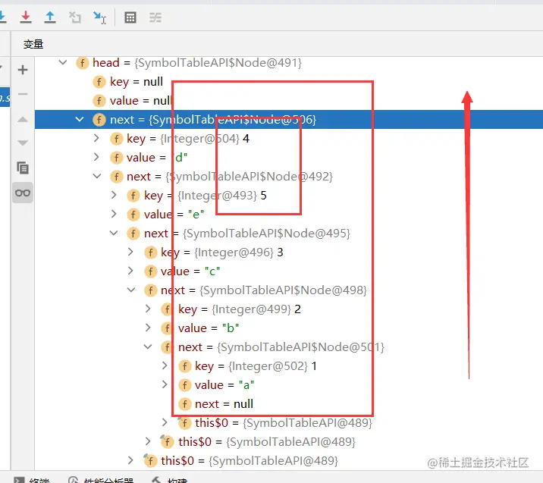Move watch up with the up arrow
This screenshot has width=543, height=483.
click(23, 120)
